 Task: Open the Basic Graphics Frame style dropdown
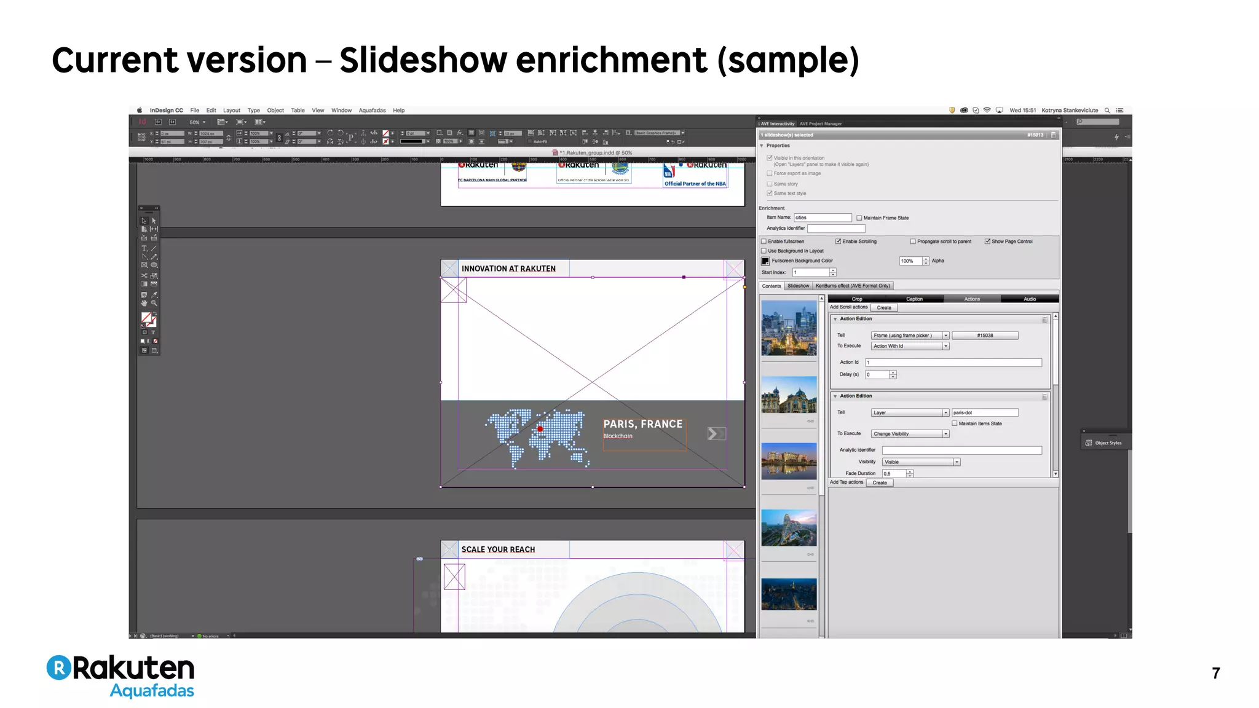pyautogui.click(x=659, y=133)
